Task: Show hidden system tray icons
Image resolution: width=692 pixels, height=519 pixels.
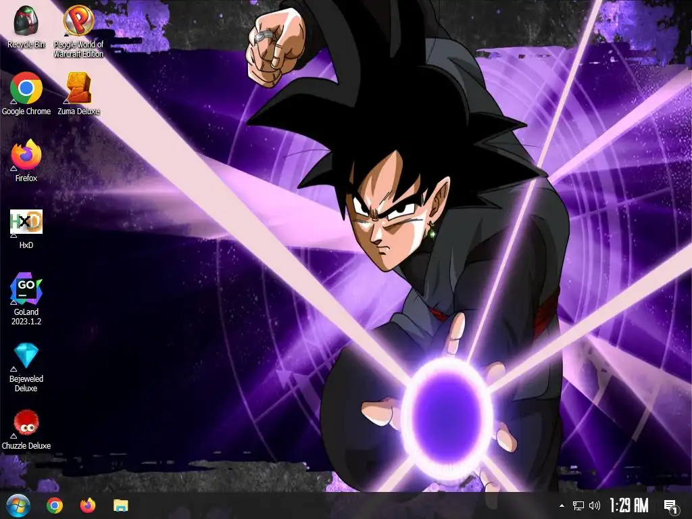Action: (x=562, y=505)
